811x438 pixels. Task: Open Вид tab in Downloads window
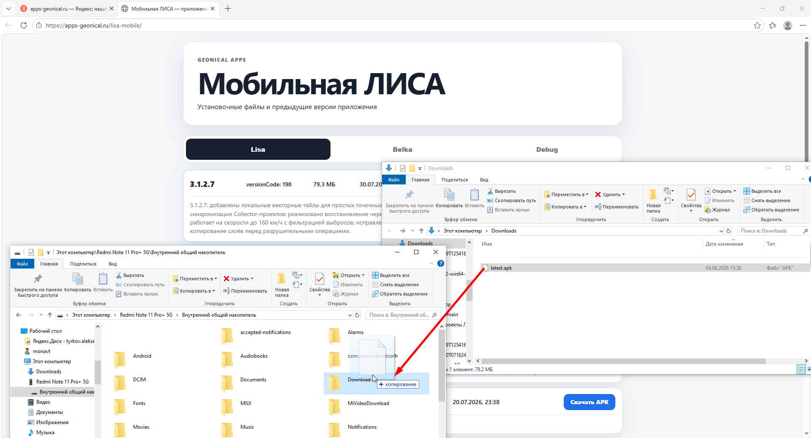click(x=484, y=180)
